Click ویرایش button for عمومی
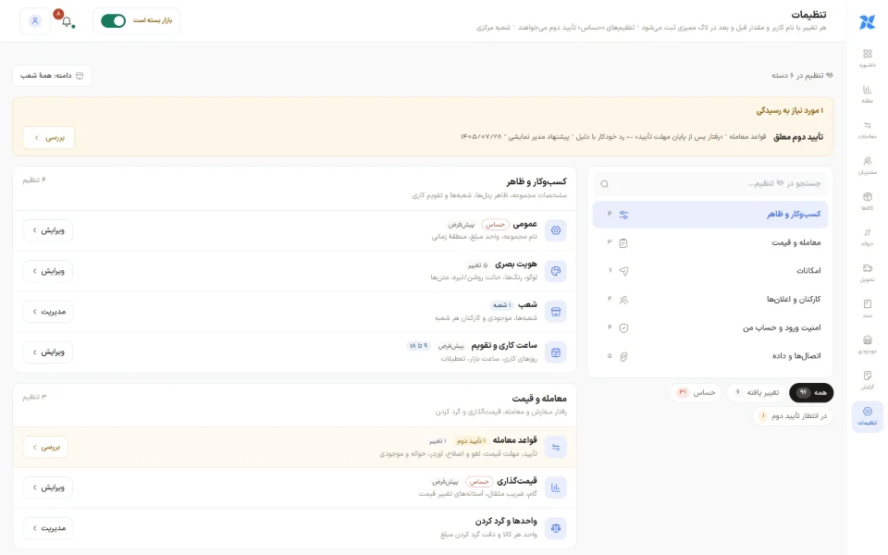888x555 pixels. tap(48, 230)
